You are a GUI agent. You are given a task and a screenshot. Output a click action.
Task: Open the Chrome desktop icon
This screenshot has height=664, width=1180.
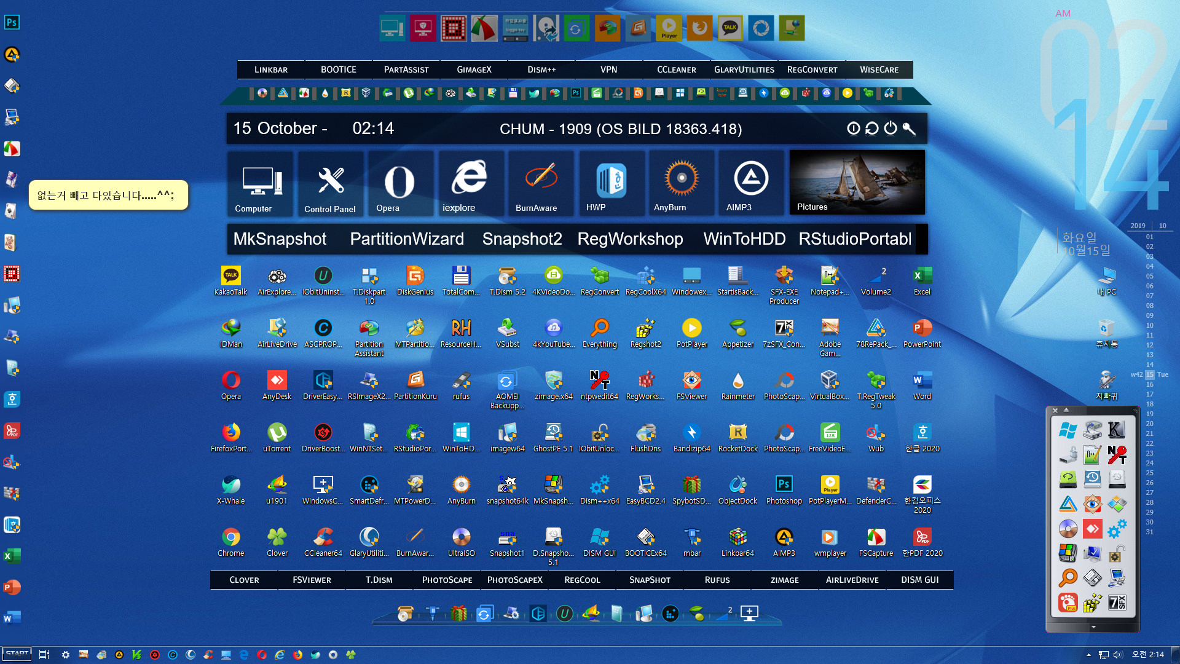click(x=230, y=542)
